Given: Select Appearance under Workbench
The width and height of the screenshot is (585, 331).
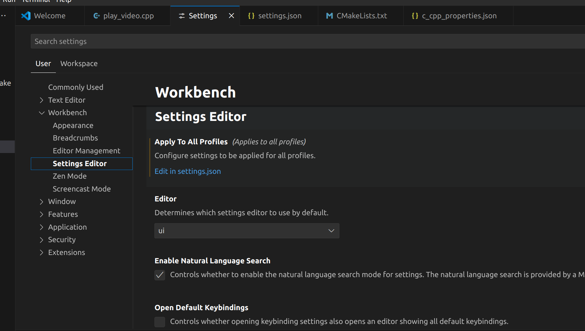Looking at the screenshot, I should coord(73,125).
